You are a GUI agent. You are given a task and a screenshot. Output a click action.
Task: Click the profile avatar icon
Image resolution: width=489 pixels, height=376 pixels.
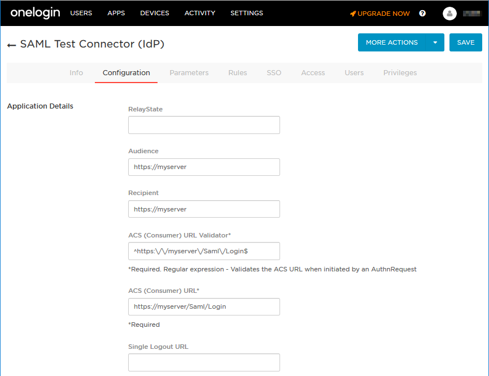(449, 13)
